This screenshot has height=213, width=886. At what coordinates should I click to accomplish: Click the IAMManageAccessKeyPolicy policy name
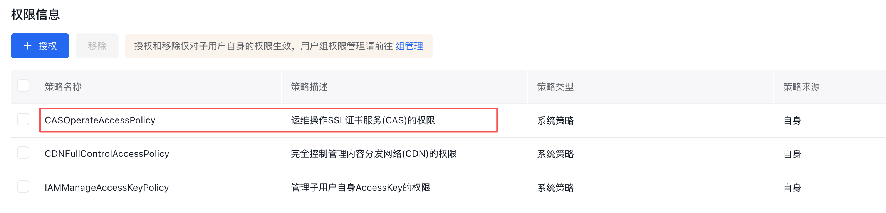107,188
